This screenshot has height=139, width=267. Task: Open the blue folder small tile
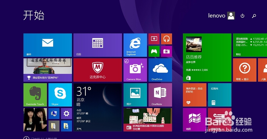pos(66,126)
